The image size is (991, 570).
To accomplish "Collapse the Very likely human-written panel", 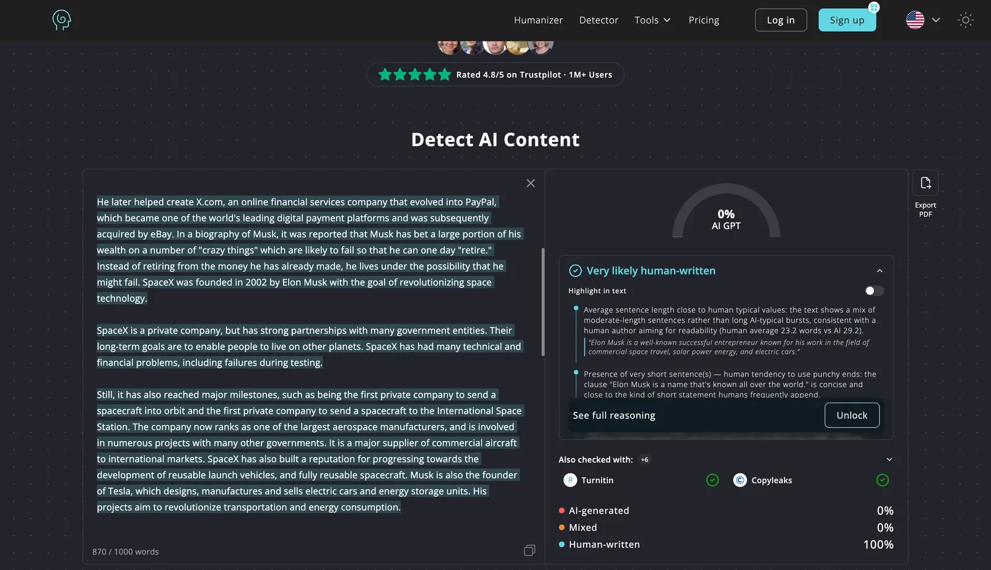I will [880, 271].
